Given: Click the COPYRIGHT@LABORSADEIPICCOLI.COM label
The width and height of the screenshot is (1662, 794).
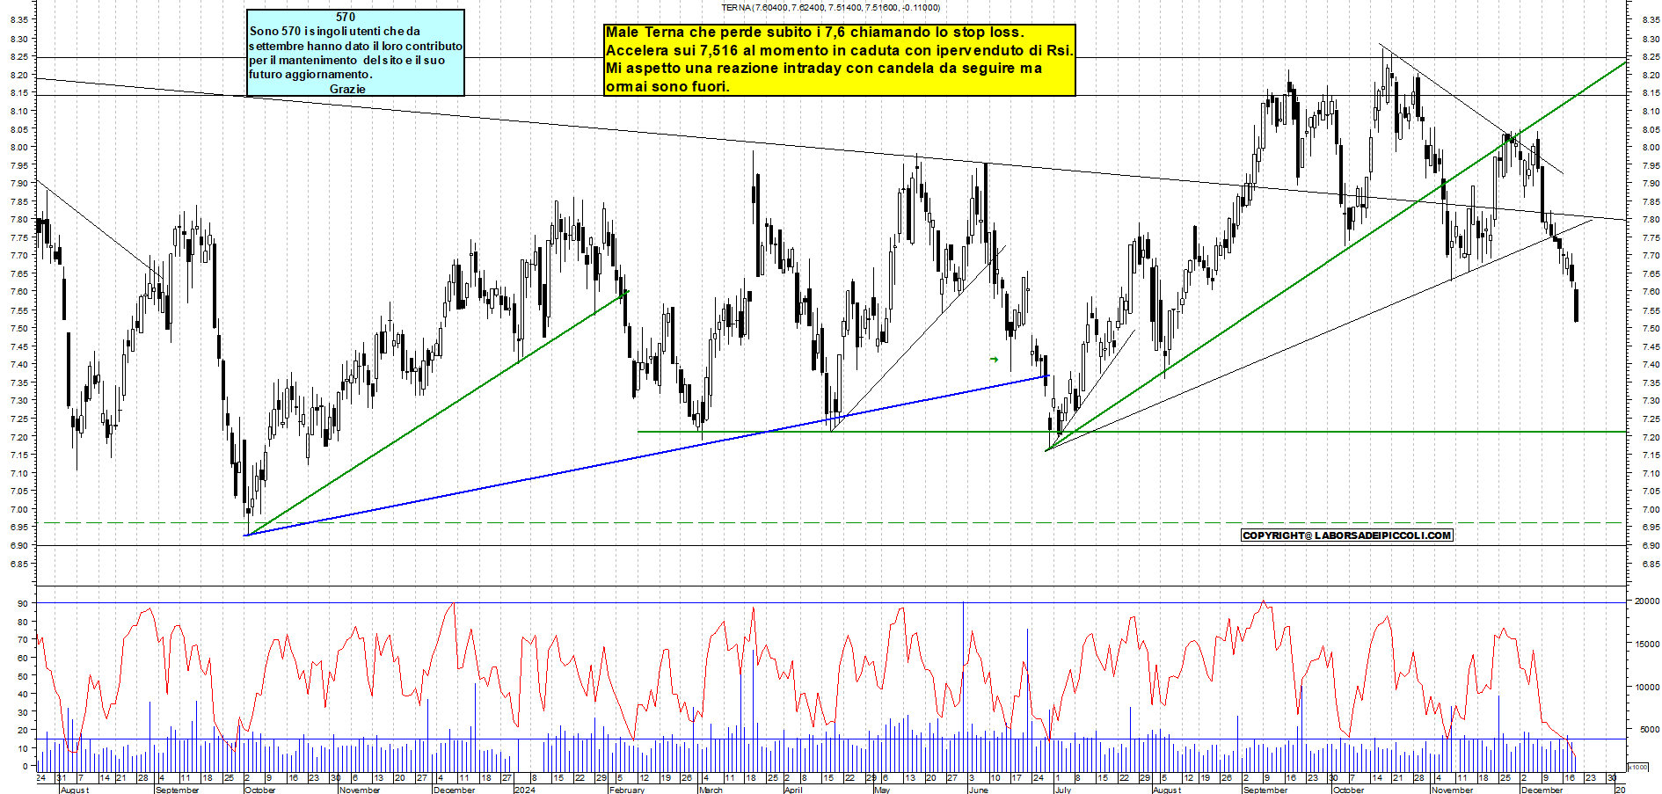Looking at the screenshot, I should coord(1347,535).
